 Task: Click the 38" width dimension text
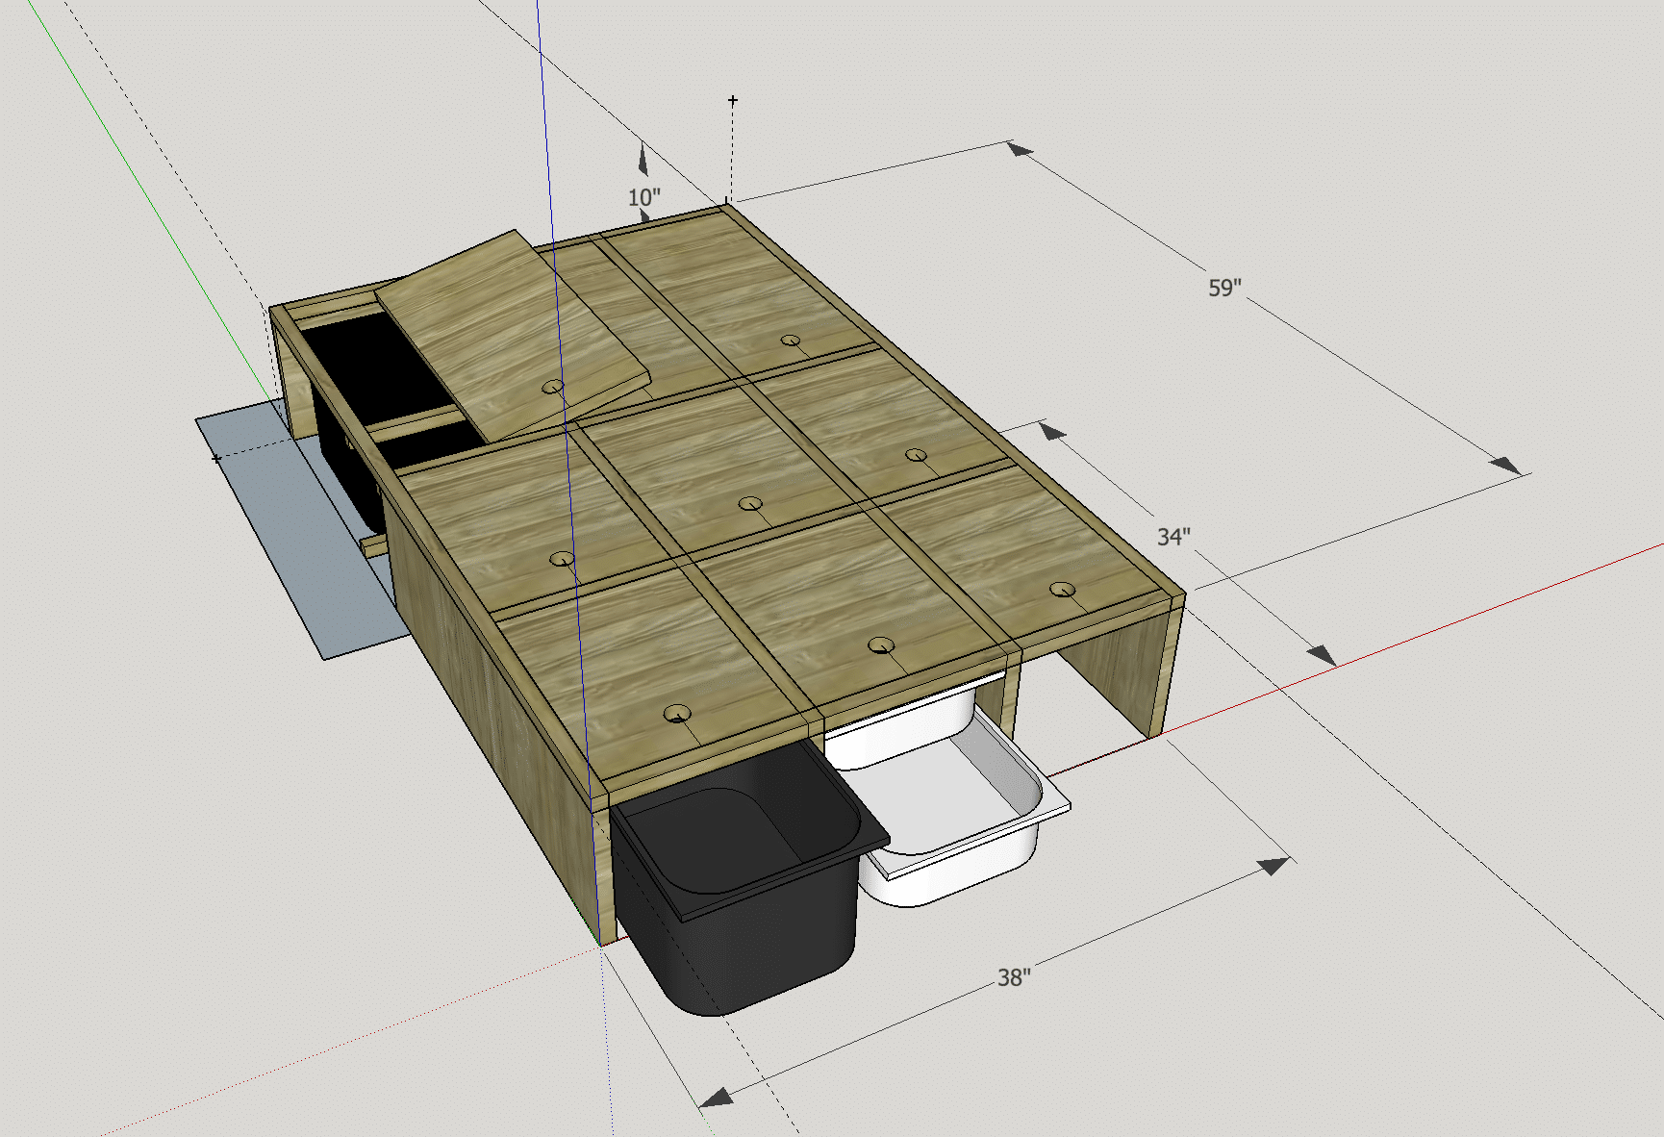1013,977
